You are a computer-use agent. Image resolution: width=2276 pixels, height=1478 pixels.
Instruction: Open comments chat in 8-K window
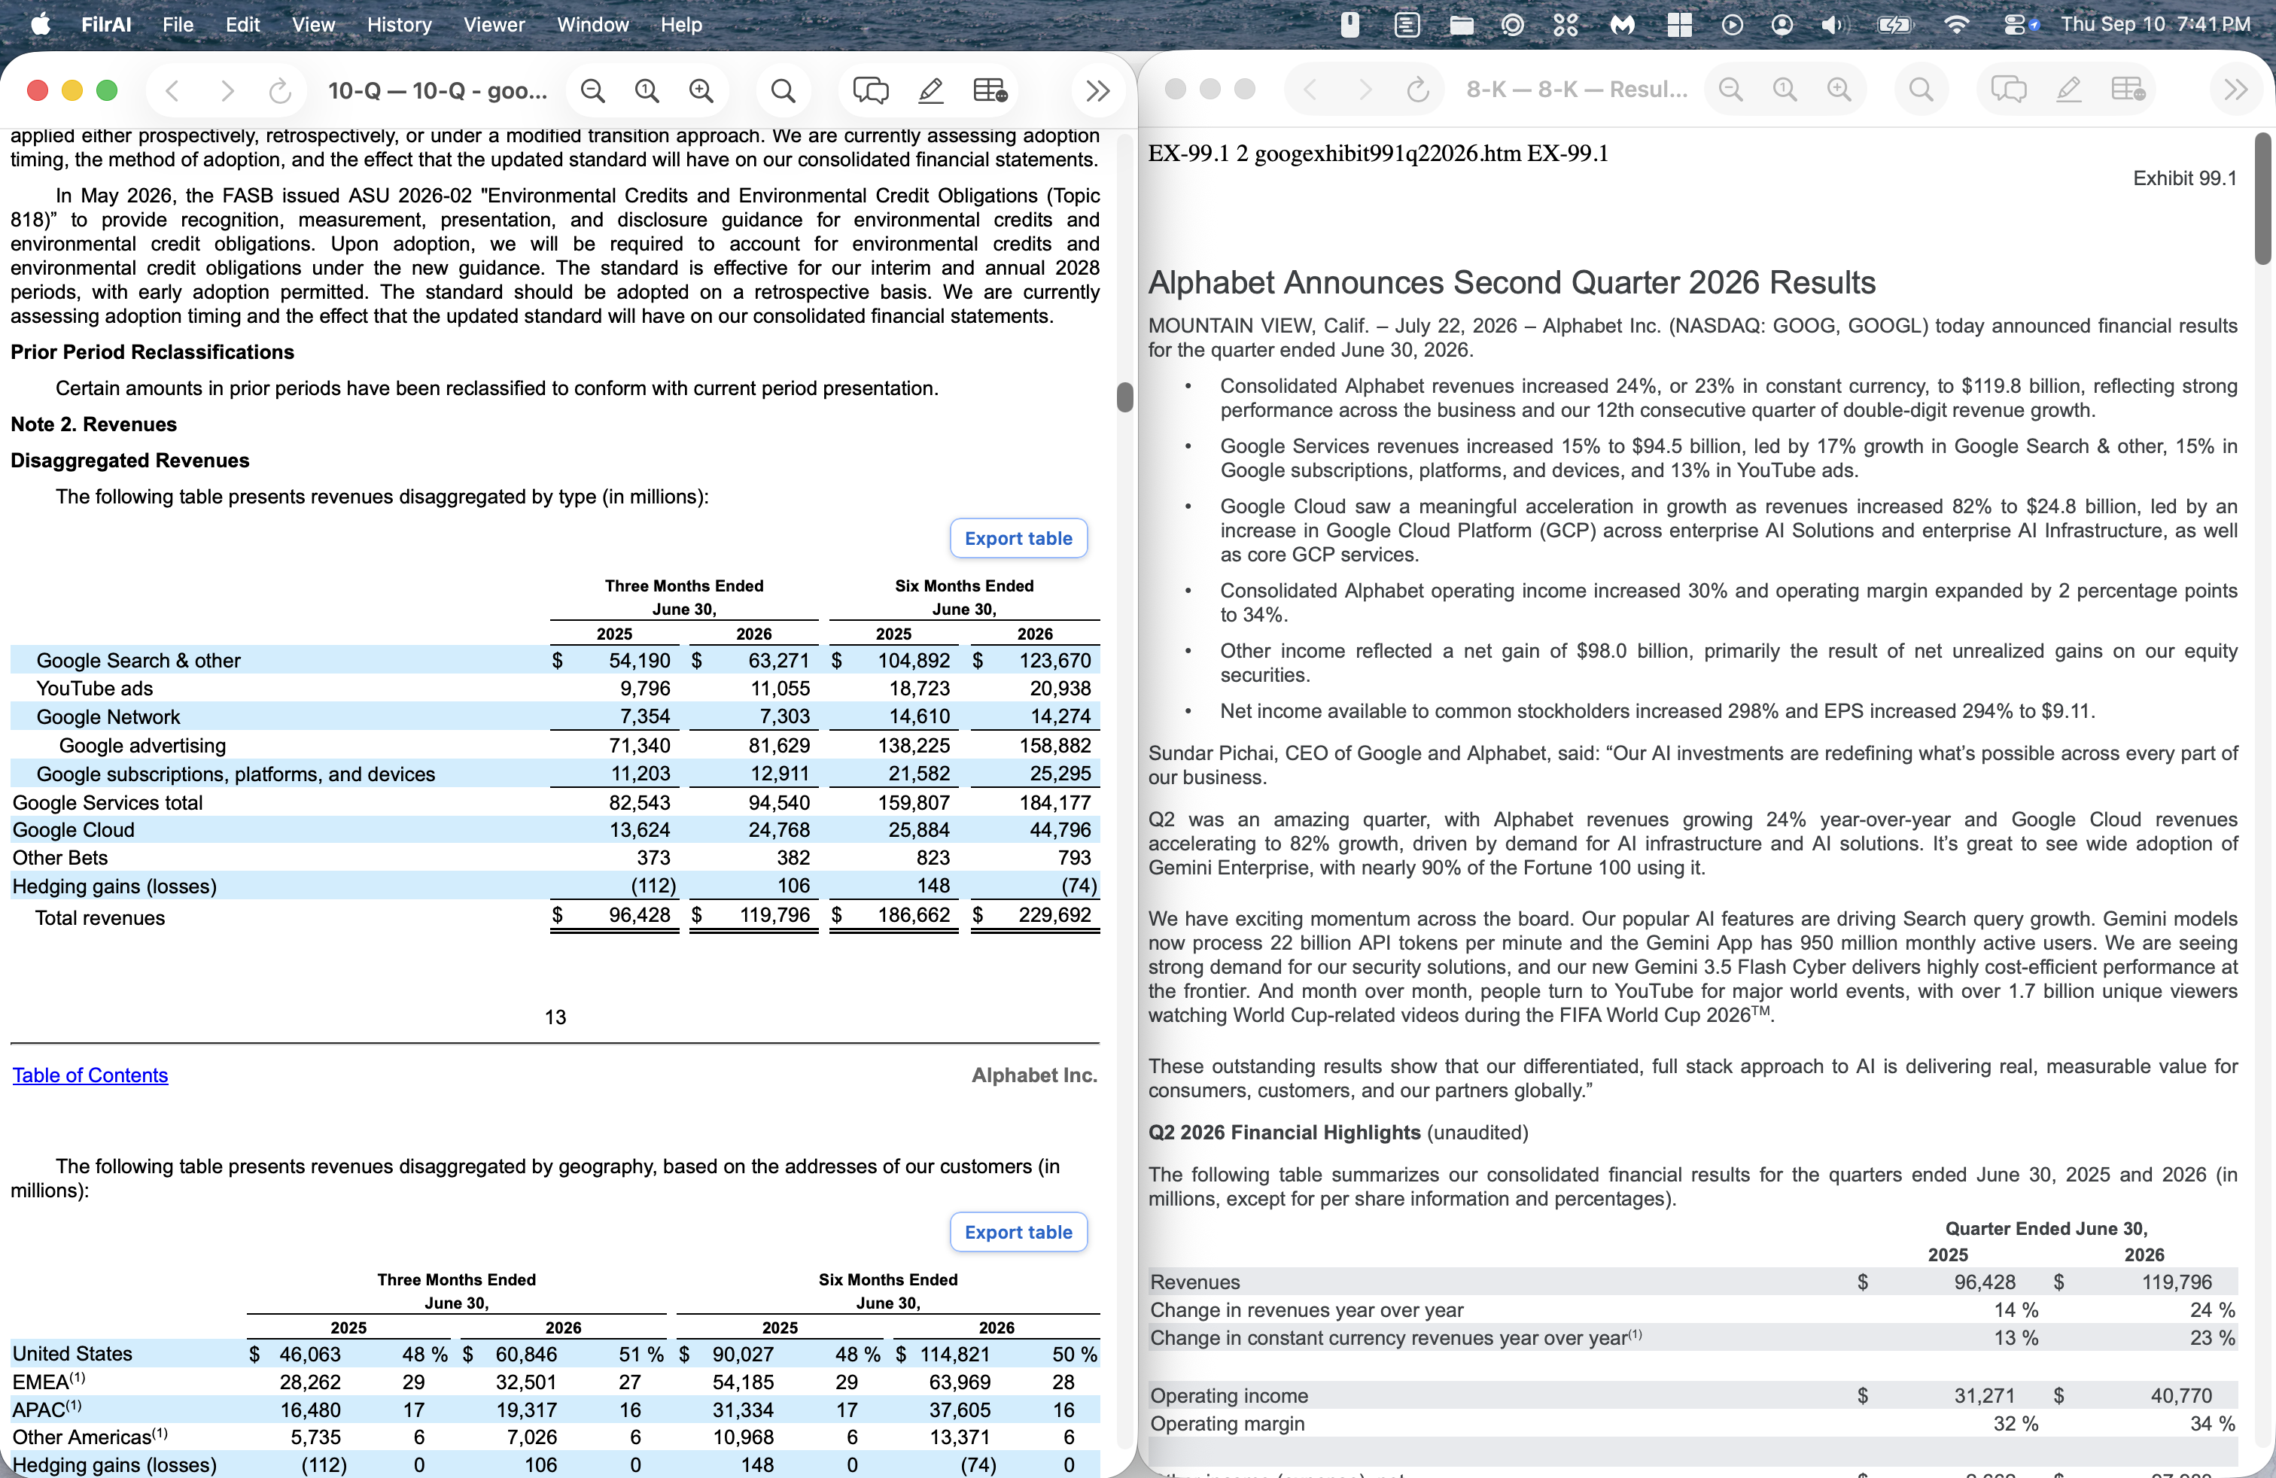point(2008,90)
